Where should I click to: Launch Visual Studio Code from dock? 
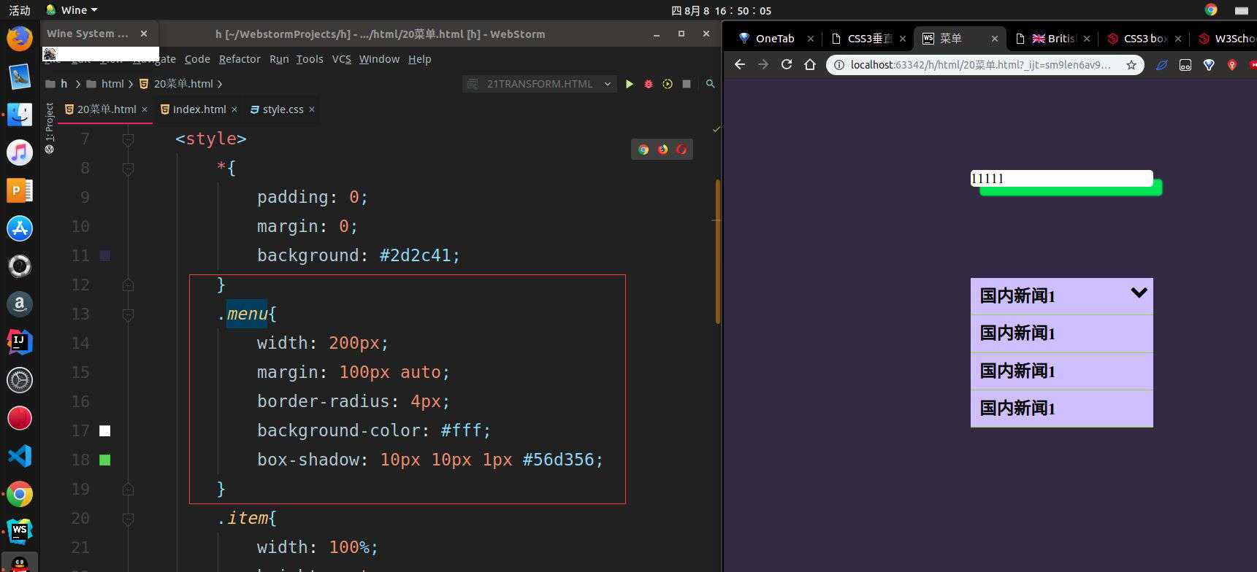click(x=20, y=456)
